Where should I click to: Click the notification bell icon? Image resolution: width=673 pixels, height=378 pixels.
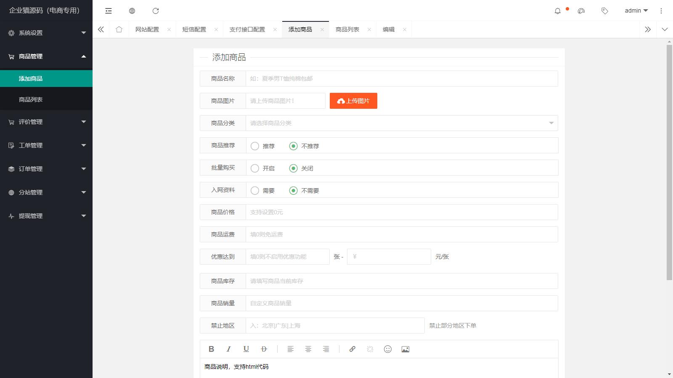coord(557,11)
